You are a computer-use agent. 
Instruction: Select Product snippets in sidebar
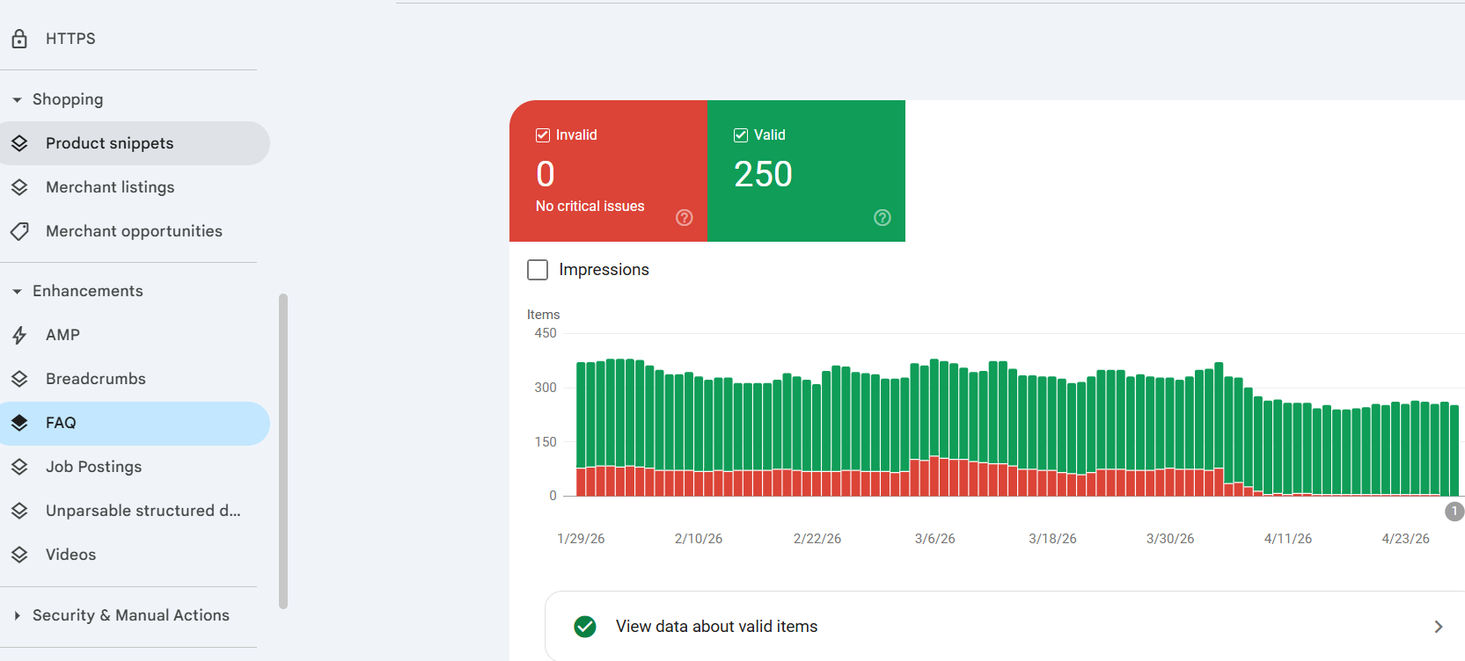pyautogui.click(x=135, y=143)
